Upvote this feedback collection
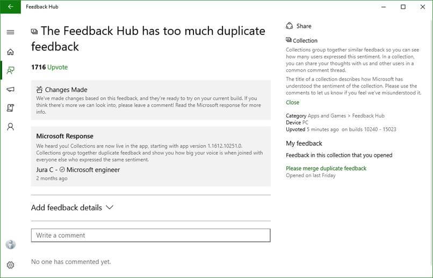Screen dimensions: 433x278 pyautogui.click(x=57, y=67)
